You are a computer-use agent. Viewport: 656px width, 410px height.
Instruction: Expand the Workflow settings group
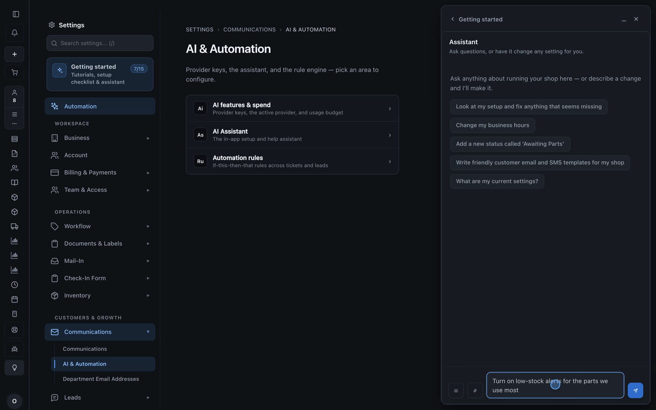coord(100,226)
